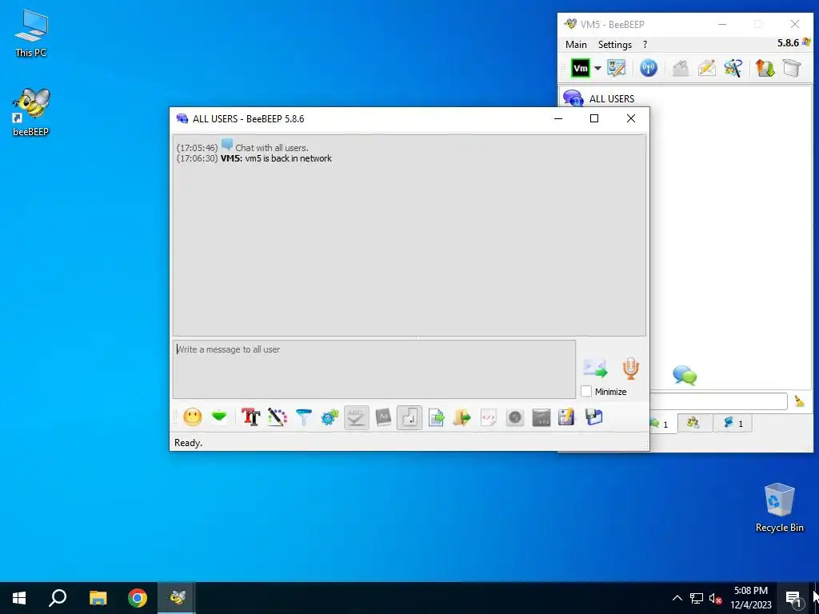Screen dimensions: 819x614
Task: Open Windows taskbar search
Action: 58,598
